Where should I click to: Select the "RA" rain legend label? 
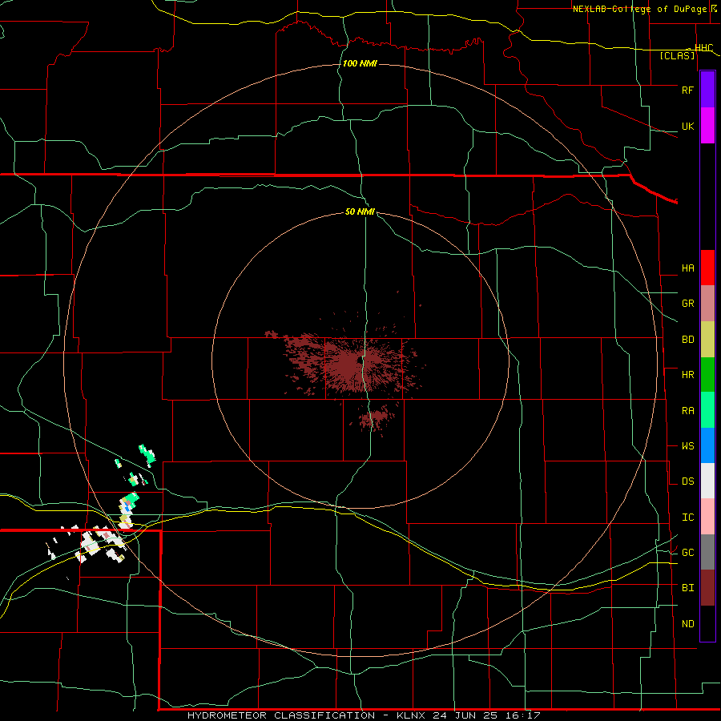pos(688,410)
